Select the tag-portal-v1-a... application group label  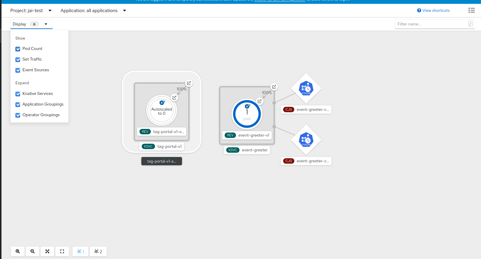click(162, 161)
